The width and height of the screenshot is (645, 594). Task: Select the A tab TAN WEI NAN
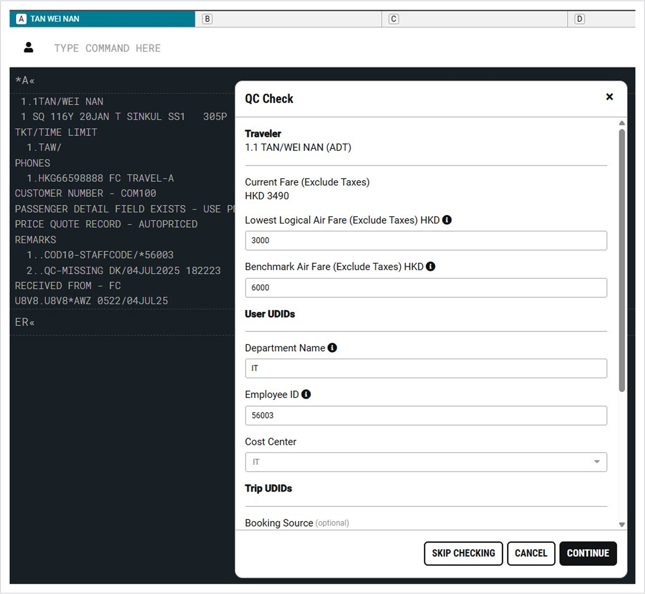click(x=102, y=19)
